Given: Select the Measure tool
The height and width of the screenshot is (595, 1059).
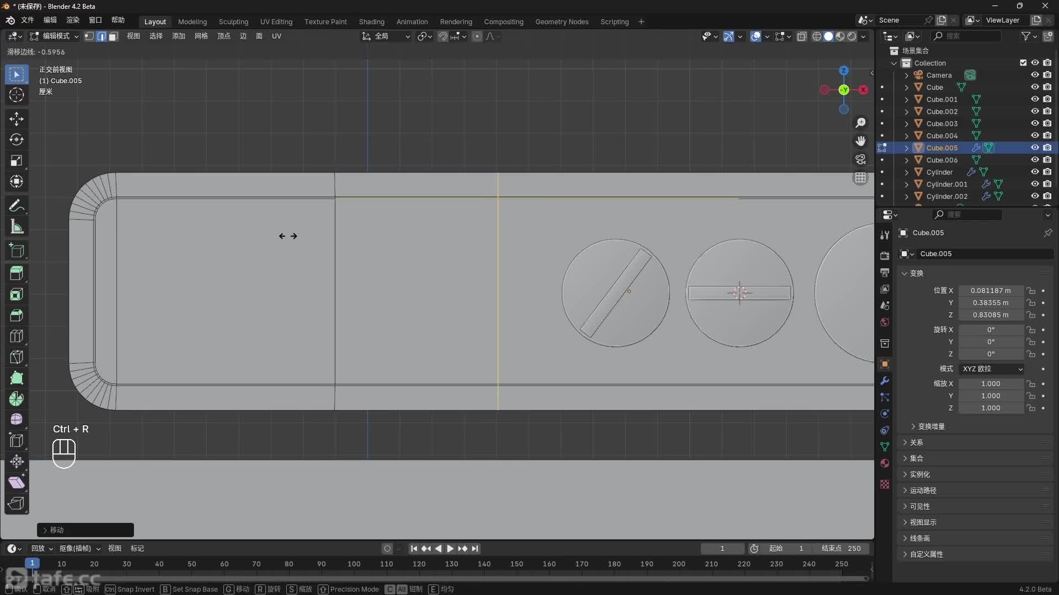Looking at the screenshot, I should (x=17, y=227).
